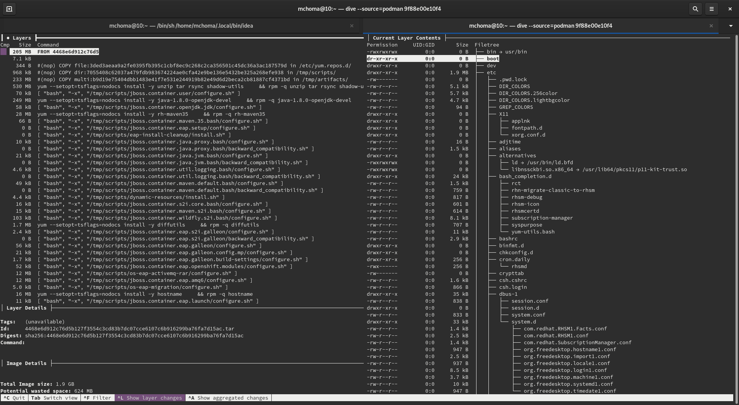Switch to the /bin/sh idea tab
This screenshot has width=739, height=405.
tap(181, 26)
